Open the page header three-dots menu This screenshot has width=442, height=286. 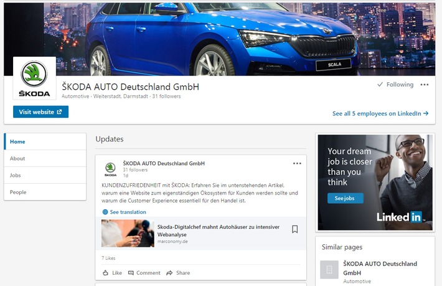coord(424,85)
